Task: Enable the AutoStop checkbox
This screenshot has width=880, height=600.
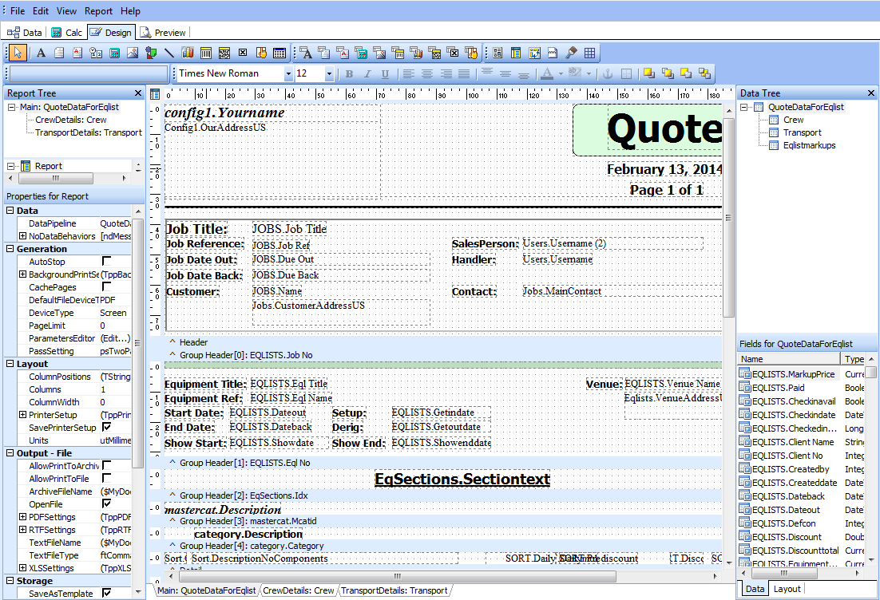Action: (x=106, y=262)
